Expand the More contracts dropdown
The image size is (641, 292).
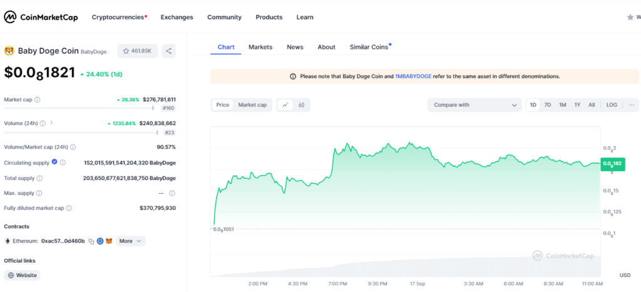tap(130, 241)
